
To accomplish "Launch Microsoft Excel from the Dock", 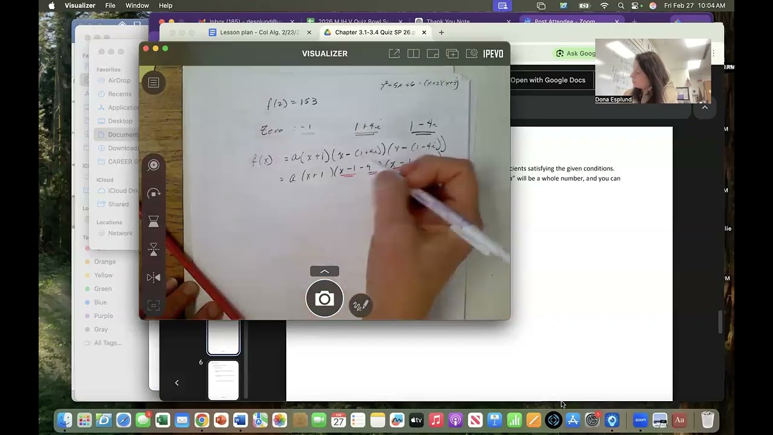I will click(x=162, y=420).
